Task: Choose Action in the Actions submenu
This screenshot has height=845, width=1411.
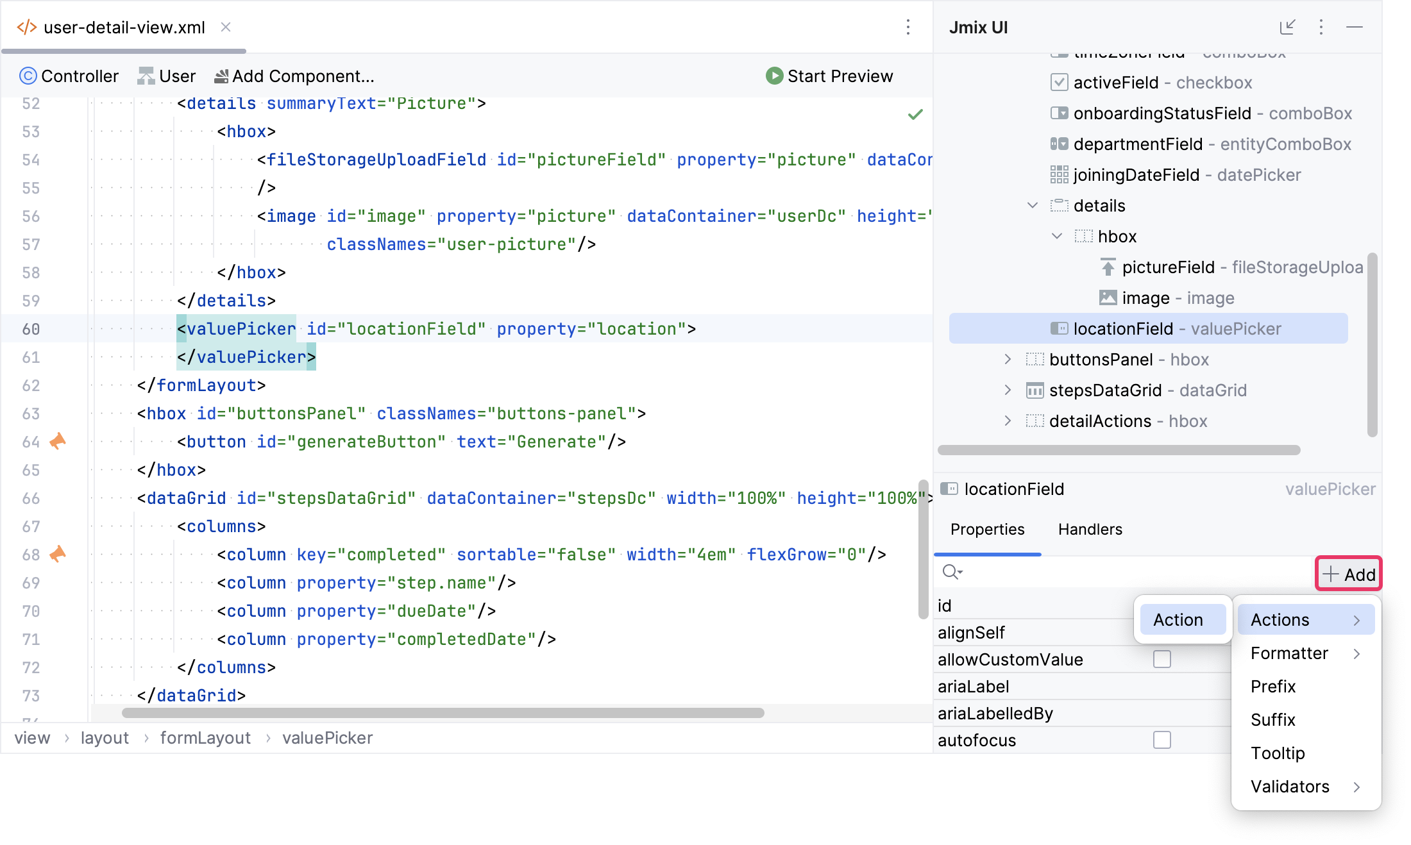Action: 1178,619
